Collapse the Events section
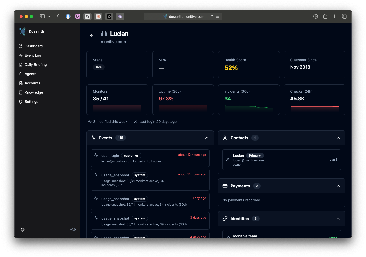 tap(207, 138)
